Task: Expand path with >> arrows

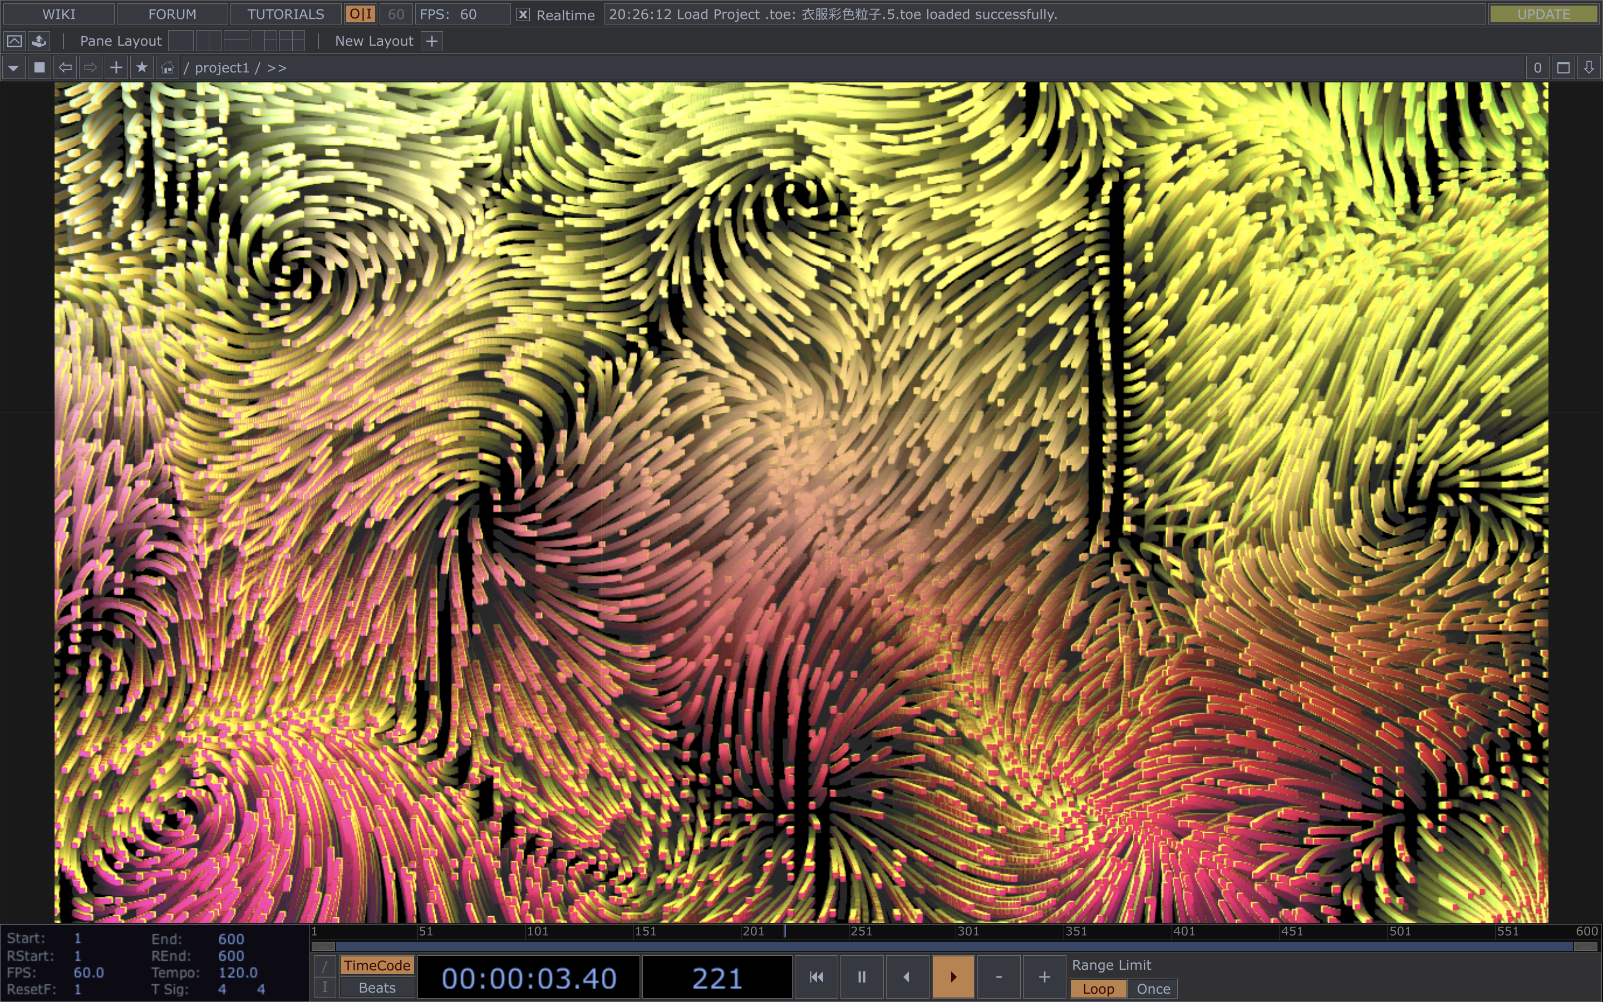Action: click(x=277, y=67)
